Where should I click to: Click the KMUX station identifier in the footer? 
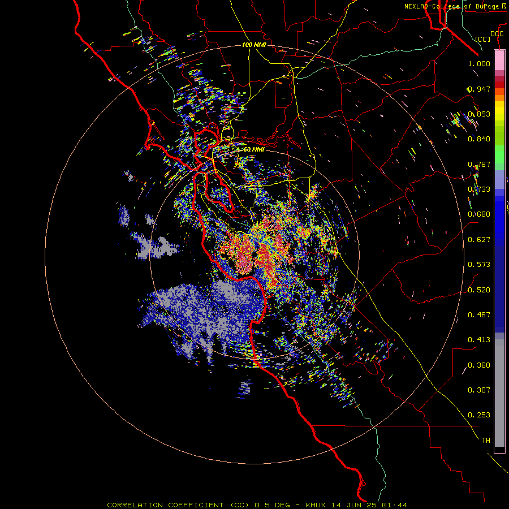pos(317,505)
